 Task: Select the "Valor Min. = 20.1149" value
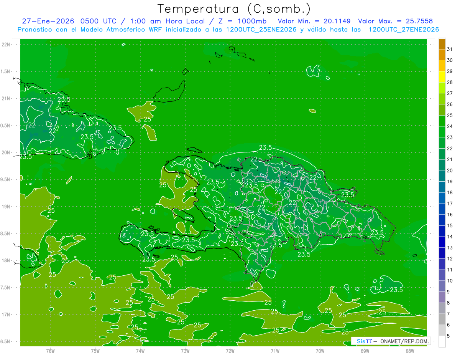[x=314, y=21]
